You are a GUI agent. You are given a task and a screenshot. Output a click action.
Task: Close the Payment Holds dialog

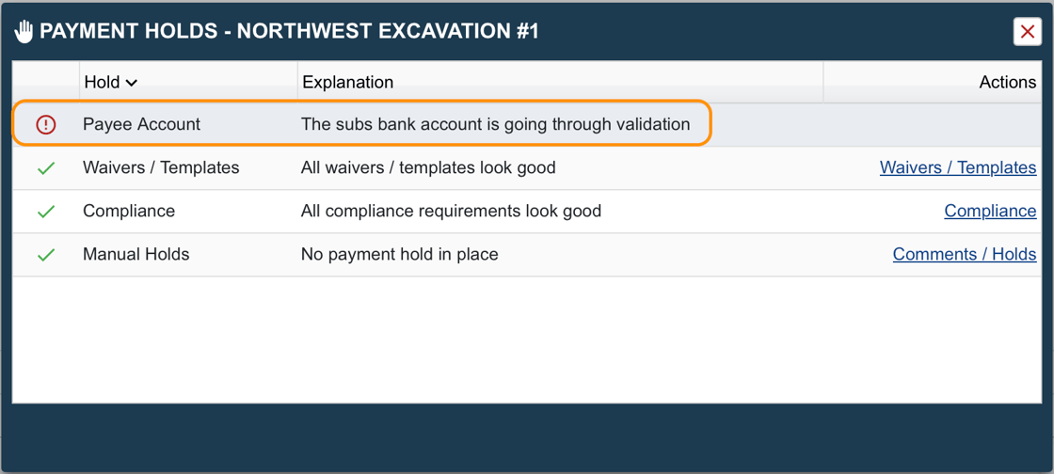pos(1027,31)
